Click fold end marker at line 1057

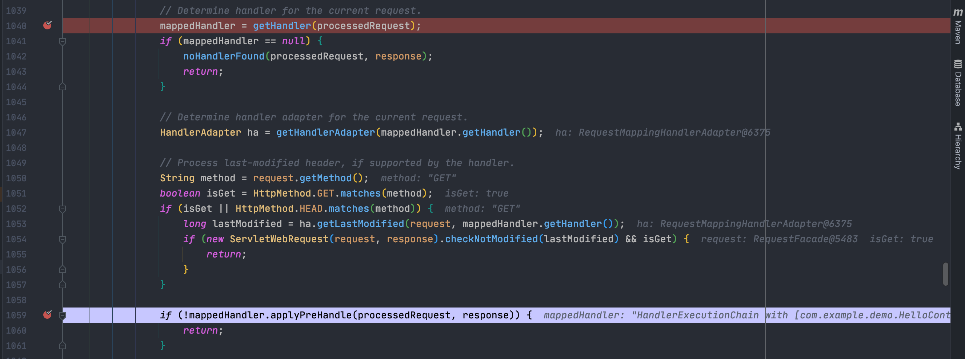63,285
